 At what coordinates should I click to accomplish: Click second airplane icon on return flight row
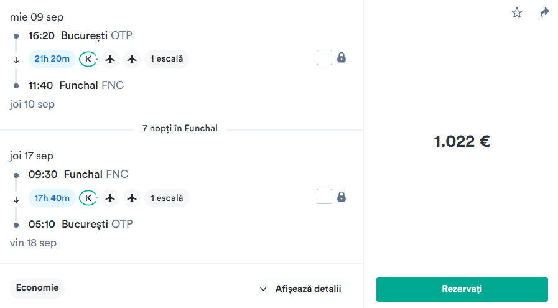(x=131, y=198)
